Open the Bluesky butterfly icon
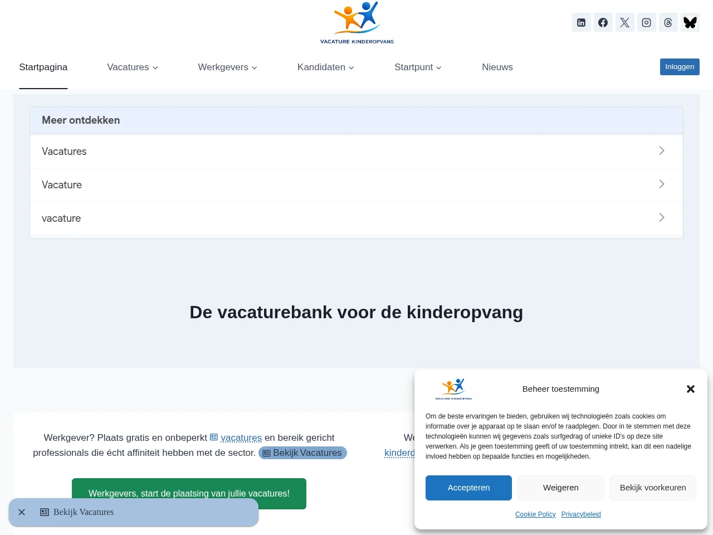 pyautogui.click(x=690, y=22)
